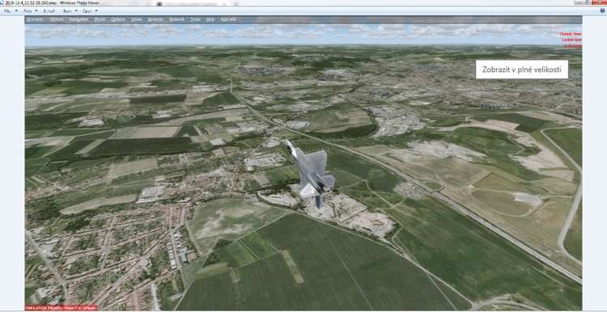Viewport: 607px width, 312px height.
Task: Open the Add-ons menu in the simulator
Action: pyautogui.click(x=228, y=19)
